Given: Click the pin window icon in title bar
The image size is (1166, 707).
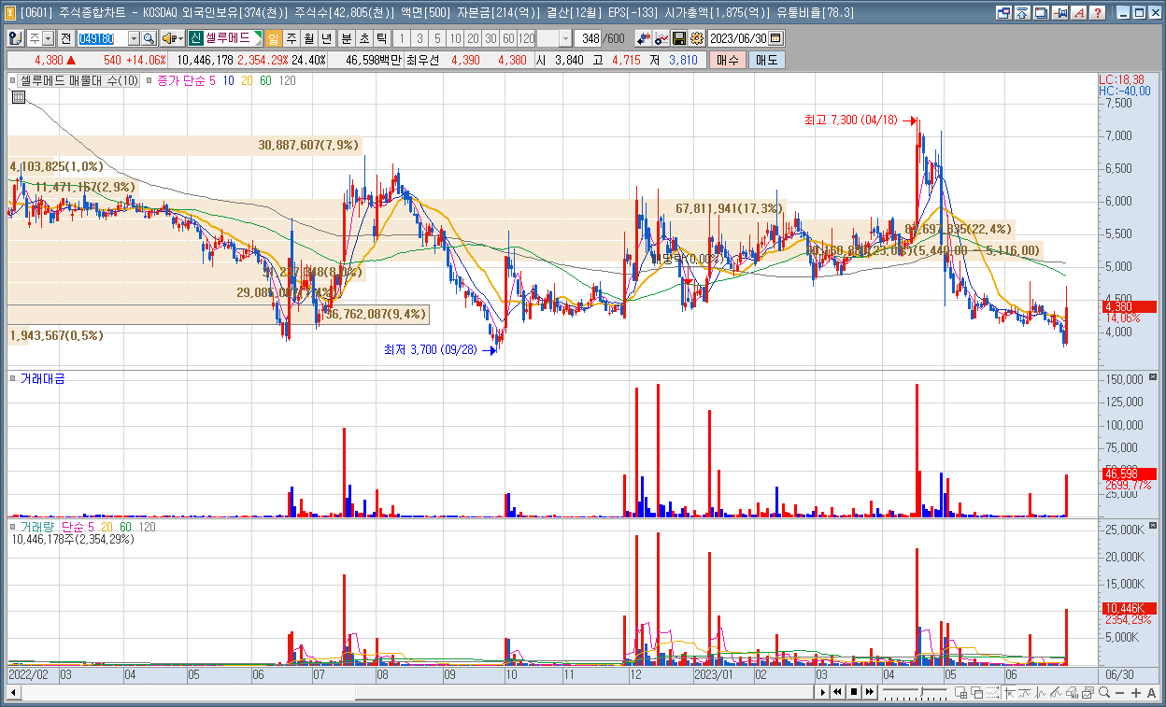Looking at the screenshot, I should (x=1059, y=13).
